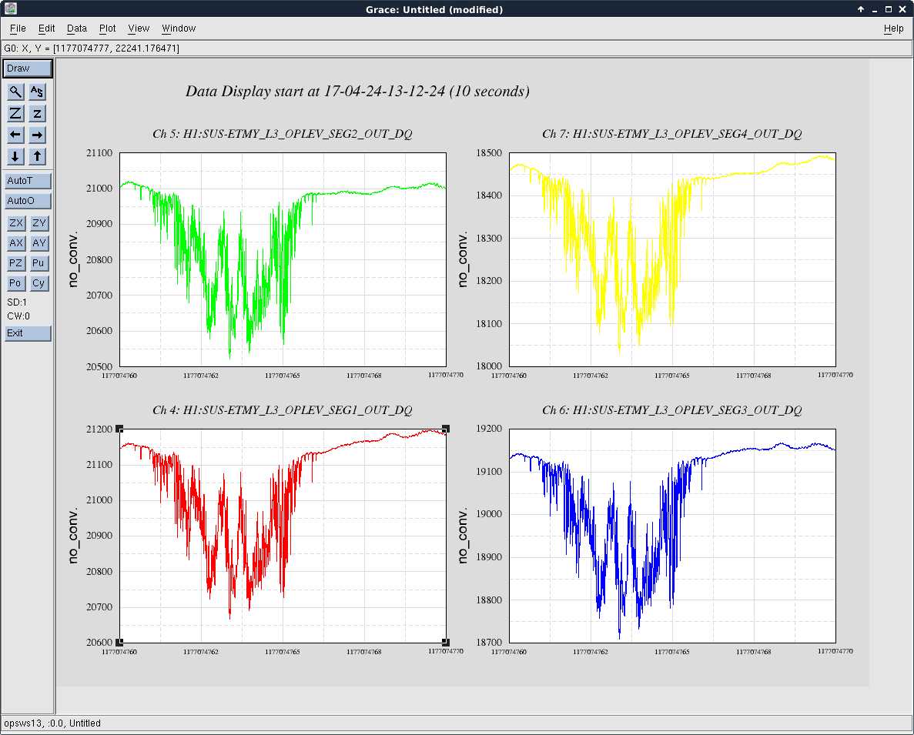Click the autoscale AS icon

coord(37,92)
